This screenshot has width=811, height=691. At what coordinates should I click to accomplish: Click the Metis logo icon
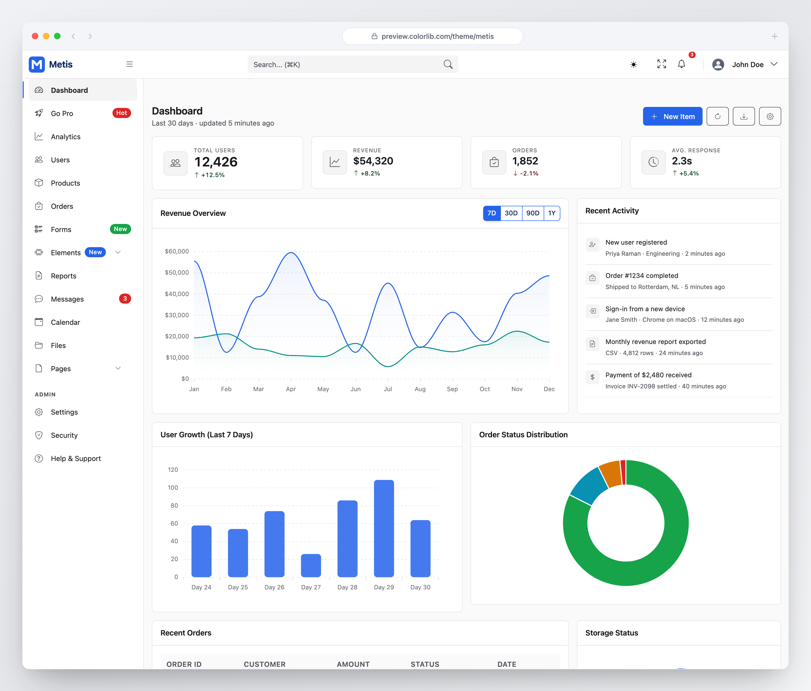tap(37, 64)
